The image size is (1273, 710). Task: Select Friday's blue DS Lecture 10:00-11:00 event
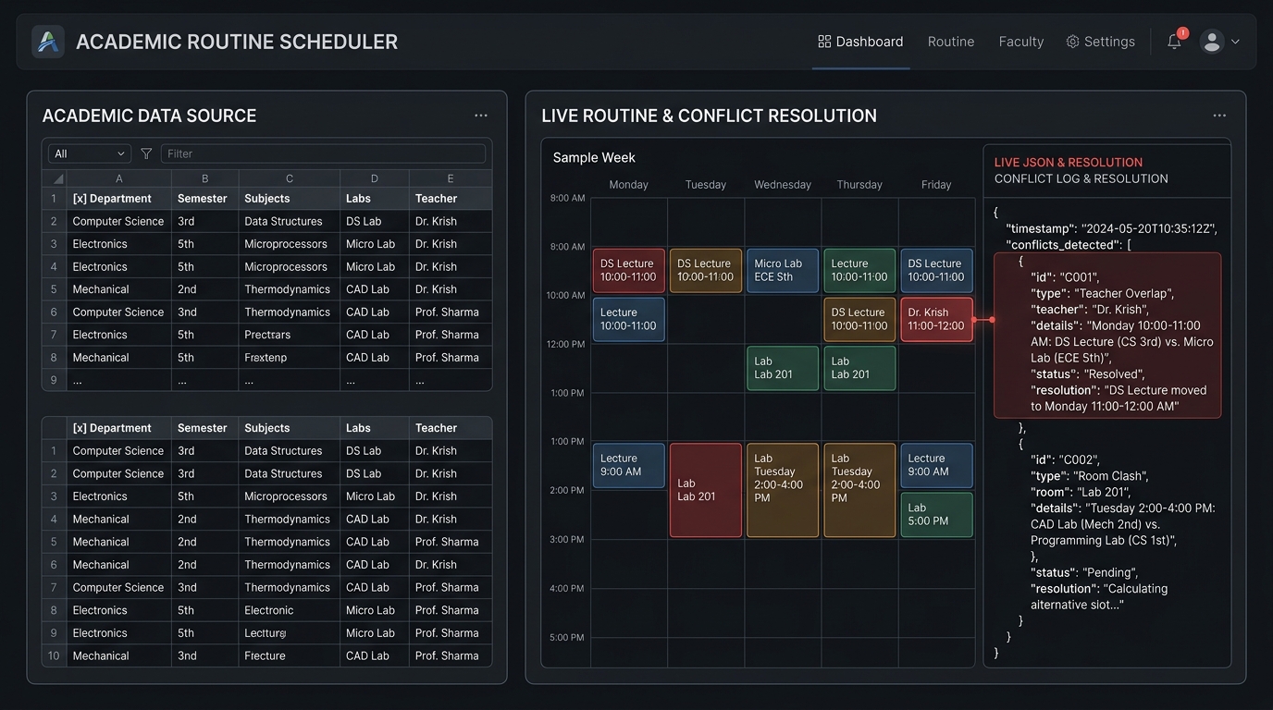(936, 270)
